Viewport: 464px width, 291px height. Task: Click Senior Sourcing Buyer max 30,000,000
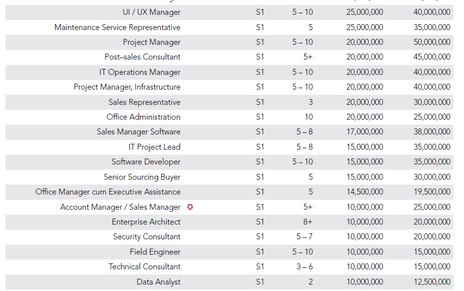[432, 177]
